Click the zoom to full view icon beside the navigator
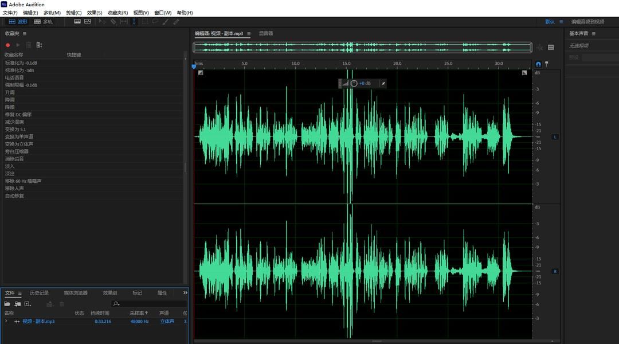Viewport: 619px width, 344px height. pos(540,48)
